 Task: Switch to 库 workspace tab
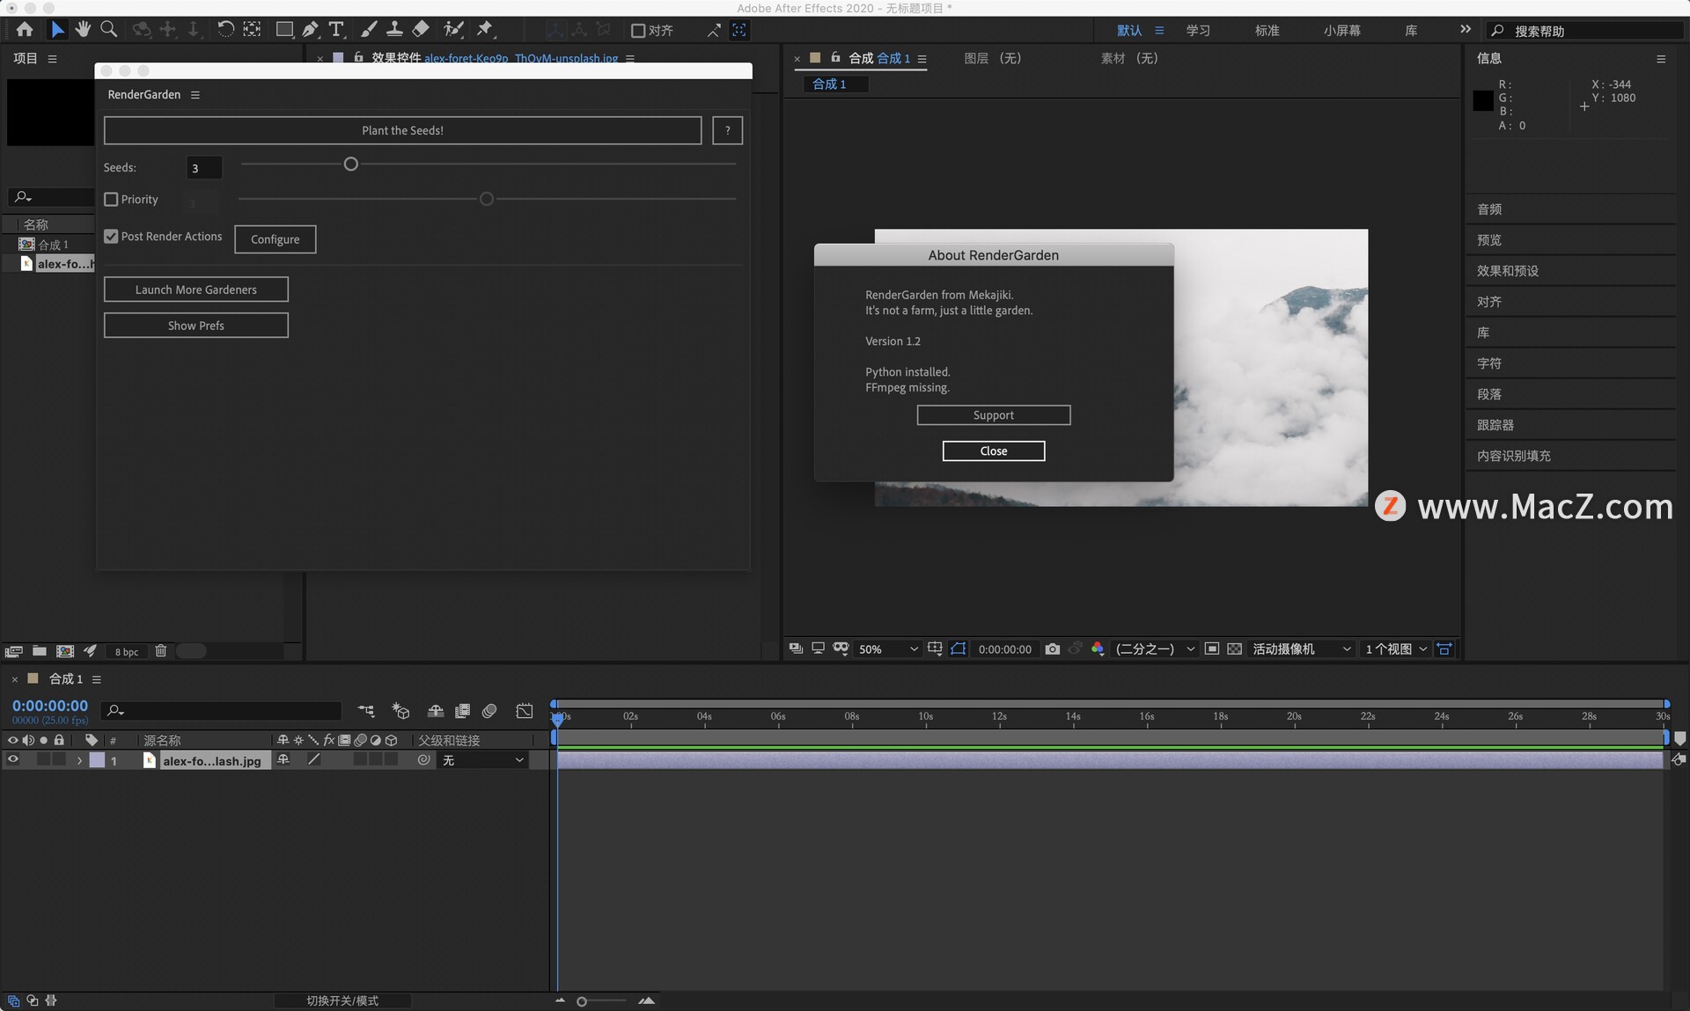(1411, 31)
